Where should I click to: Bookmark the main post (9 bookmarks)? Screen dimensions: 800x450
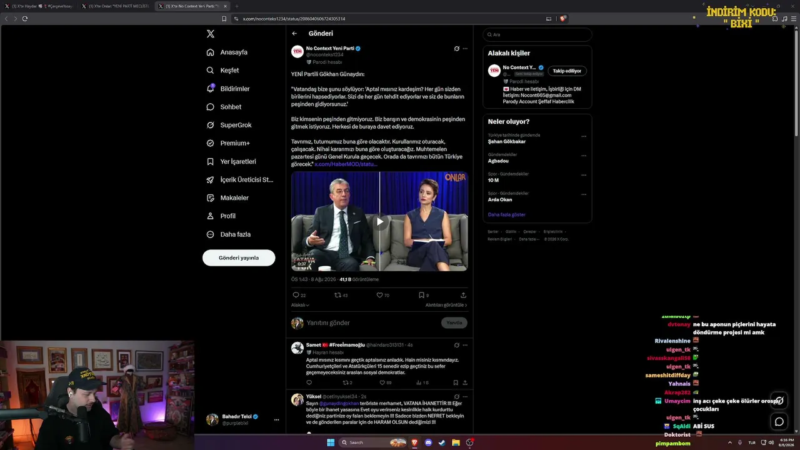(424, 295)
